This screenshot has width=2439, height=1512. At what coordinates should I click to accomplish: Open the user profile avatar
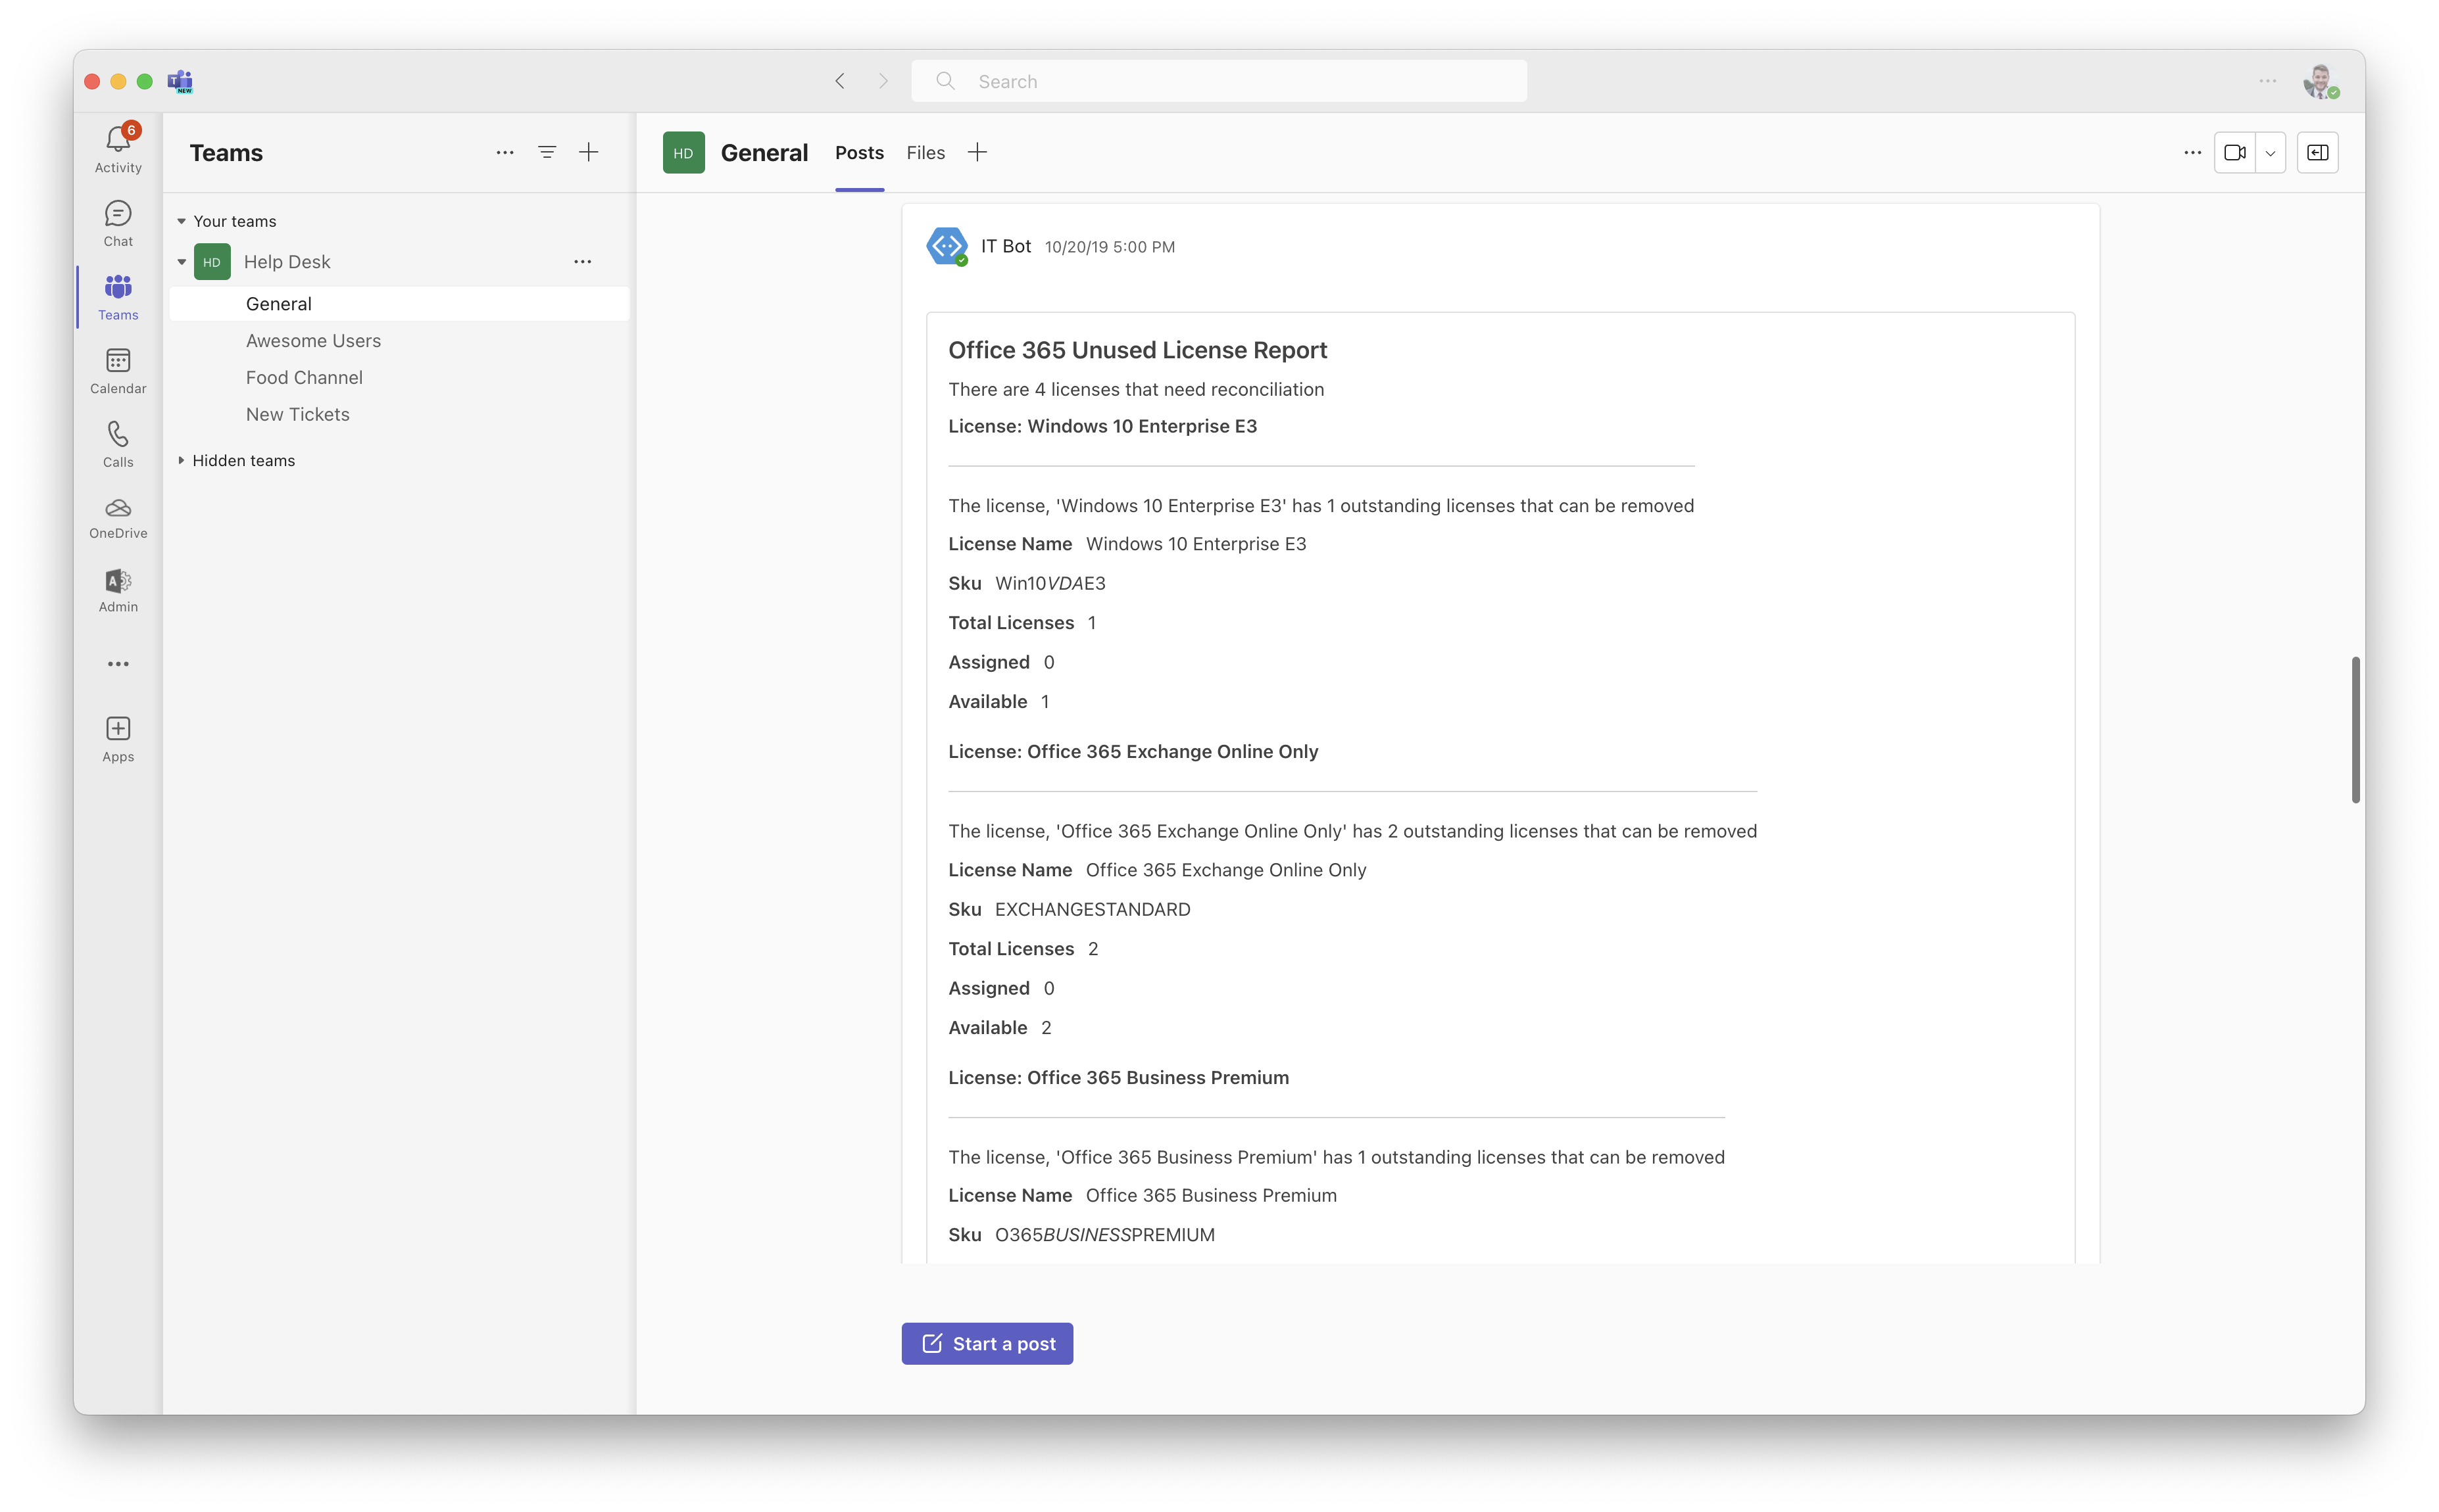pos(2320,81)
